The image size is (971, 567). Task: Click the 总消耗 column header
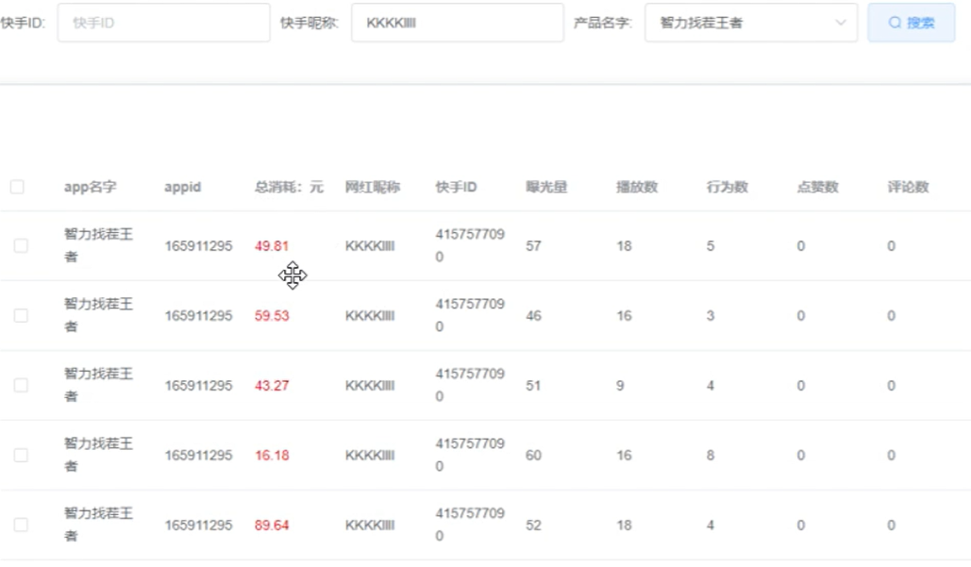pyautogui.click(x=289, y=187)
